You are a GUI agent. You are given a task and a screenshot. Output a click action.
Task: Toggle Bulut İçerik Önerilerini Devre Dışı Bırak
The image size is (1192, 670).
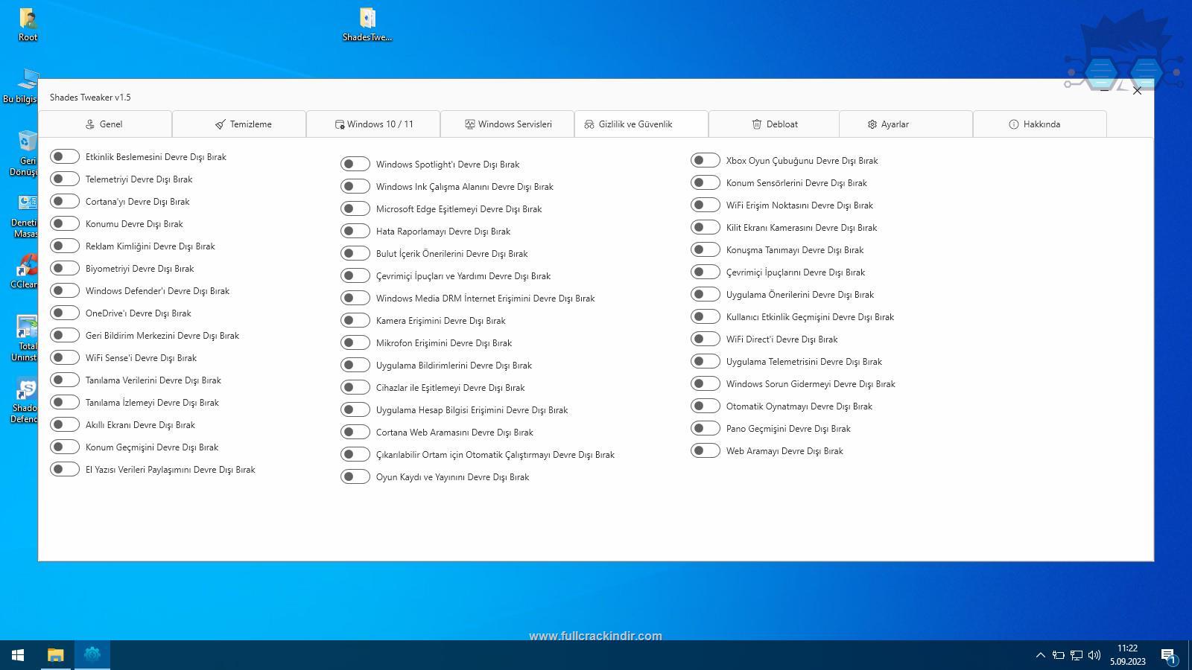click(355, 253)
